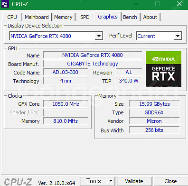The height and width of the screenshot is (186, 188).
Task: Click the NVIDIA GeForce RTX 4080 device combo box
Action: (56, 36)
